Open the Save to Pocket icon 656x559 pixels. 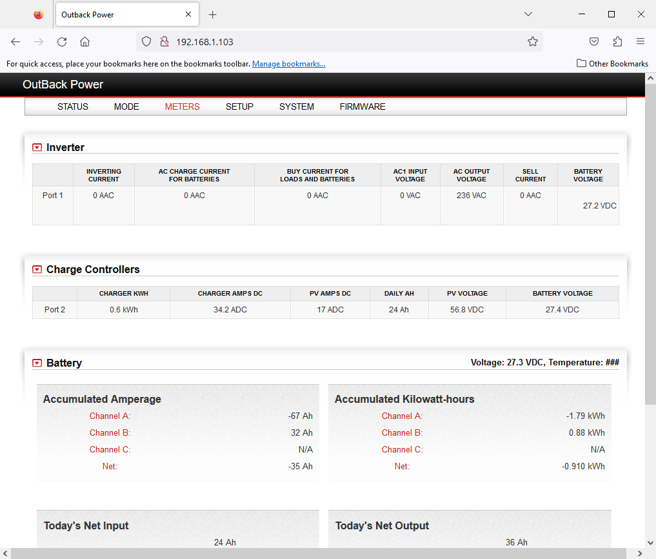tap(594, 42)
